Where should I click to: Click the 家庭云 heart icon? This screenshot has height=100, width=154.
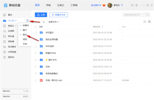[x=4, y=26]
